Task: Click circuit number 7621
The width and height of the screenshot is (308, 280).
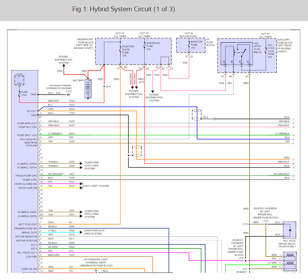Action: coord(72,174)
